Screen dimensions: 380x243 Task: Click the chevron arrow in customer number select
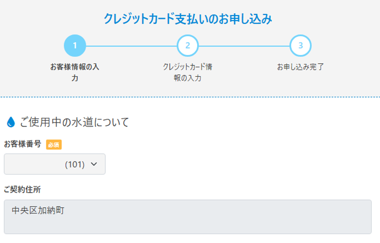[94, 164]
